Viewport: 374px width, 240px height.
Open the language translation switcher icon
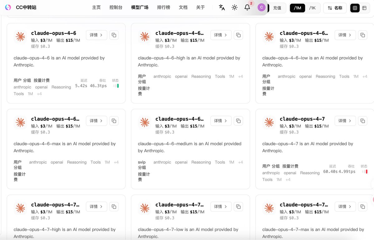click(222, 7)
